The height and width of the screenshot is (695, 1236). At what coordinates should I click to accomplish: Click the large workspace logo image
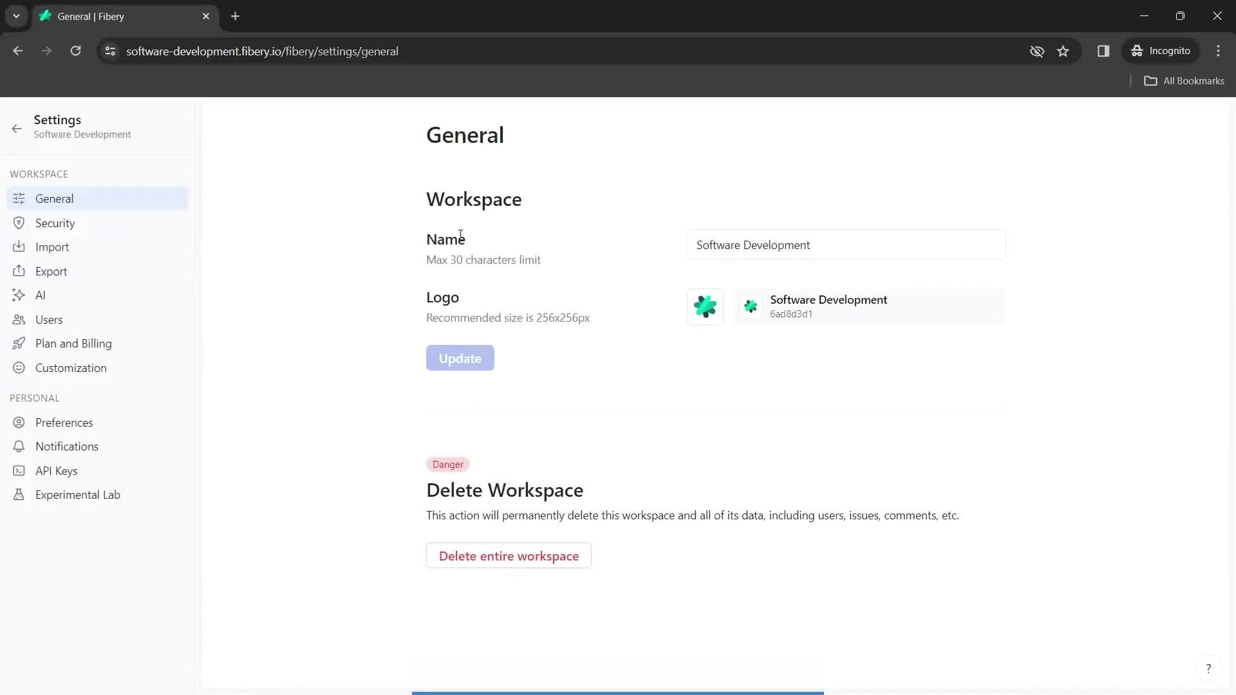point(705,306)
